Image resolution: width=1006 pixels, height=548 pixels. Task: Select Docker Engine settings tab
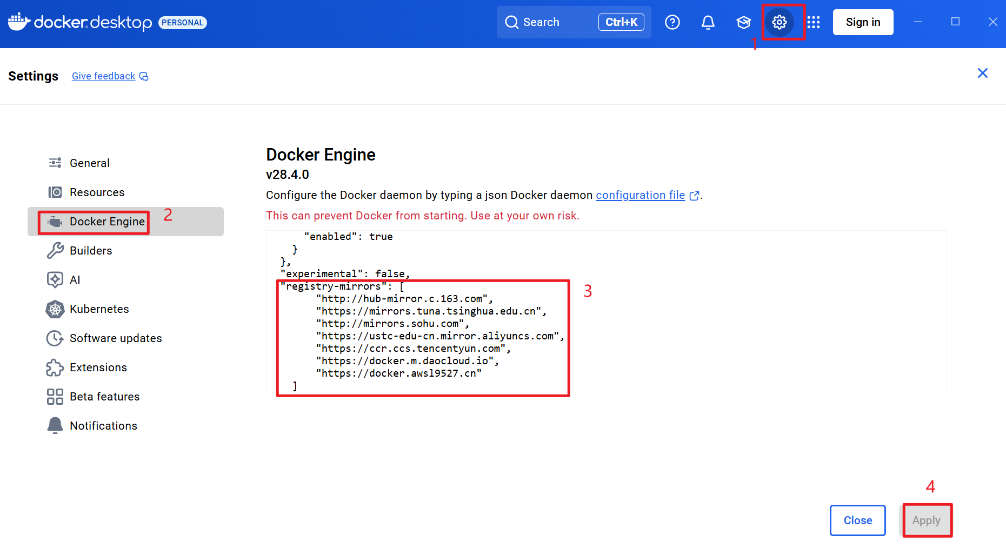point(125,221)
